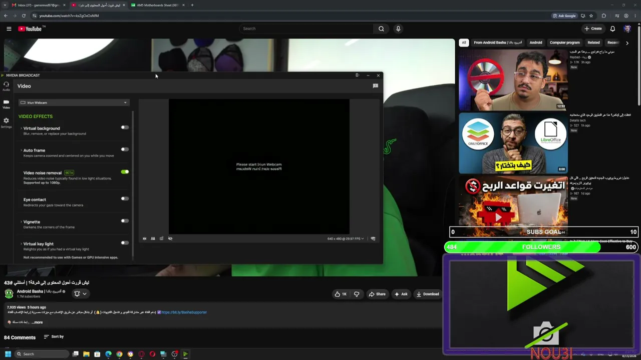This screenshot has width=641, height=360.
Task: Toggle the Virtual background effect
Action: tap(125, 127)
